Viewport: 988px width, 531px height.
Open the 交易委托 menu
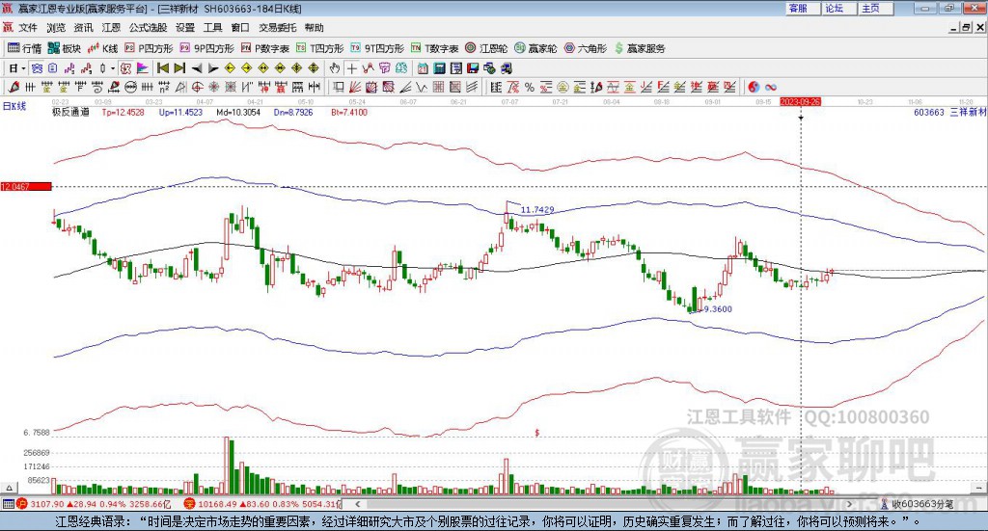click(277, 28)
